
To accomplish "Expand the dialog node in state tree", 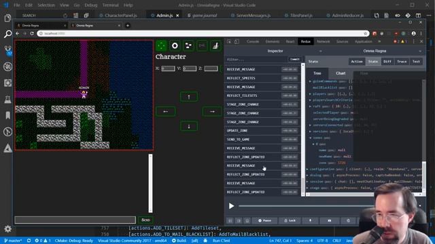I will click(307, 175).
